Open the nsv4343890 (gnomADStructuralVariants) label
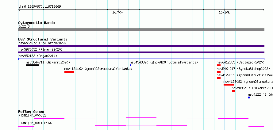The image size is (273, 130). pos(164,62)
